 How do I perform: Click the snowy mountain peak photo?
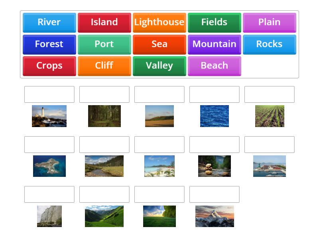click(x=214, y=216)
